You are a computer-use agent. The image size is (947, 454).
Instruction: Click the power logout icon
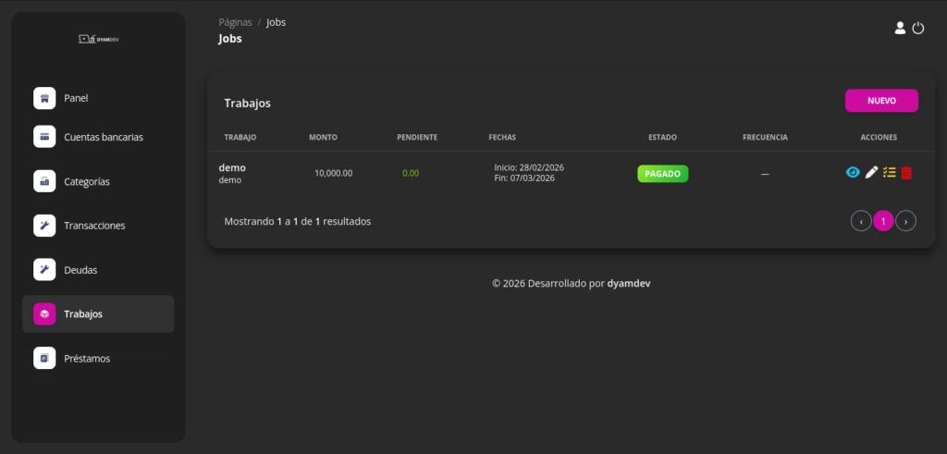click(x=918, y=29)
